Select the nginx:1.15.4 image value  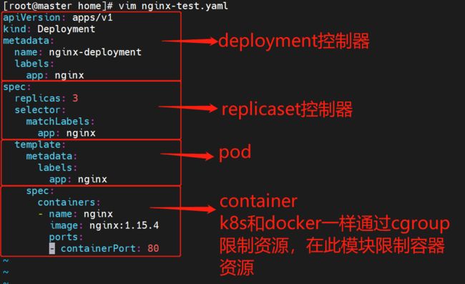[x=124, y=225]
